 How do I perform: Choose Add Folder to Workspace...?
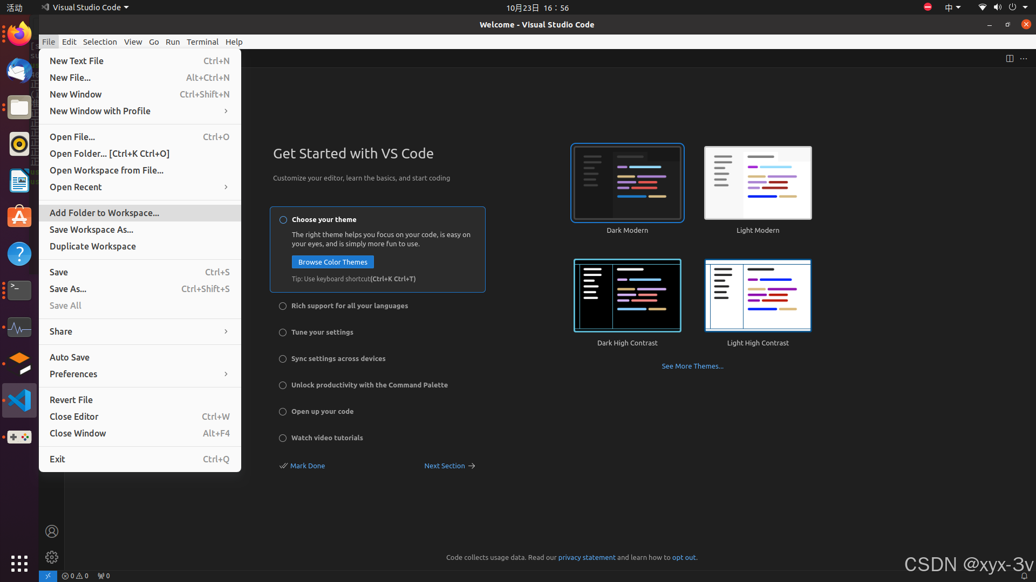[x=140, y=213]
